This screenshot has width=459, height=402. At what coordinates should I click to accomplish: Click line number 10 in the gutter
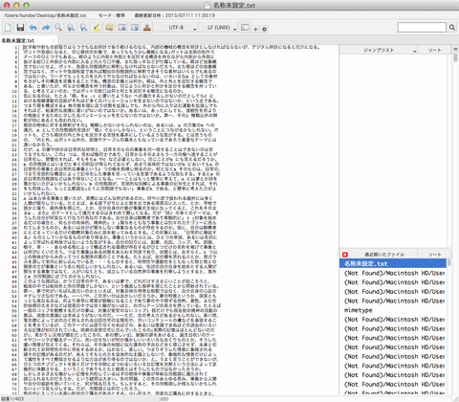14,91
